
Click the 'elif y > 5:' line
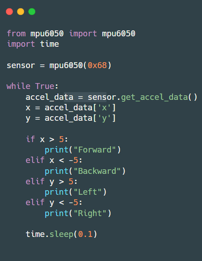[52, 182]
